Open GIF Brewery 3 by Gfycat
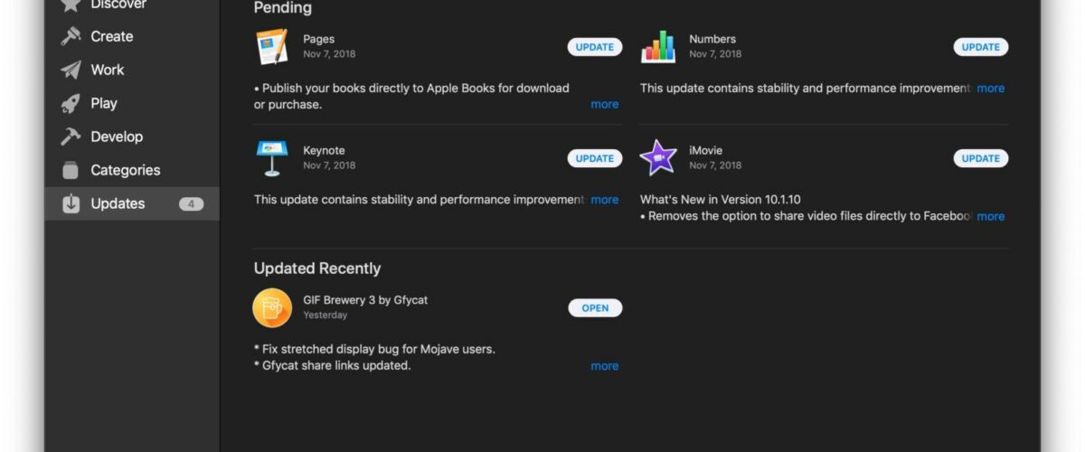 tap(595, 307)
